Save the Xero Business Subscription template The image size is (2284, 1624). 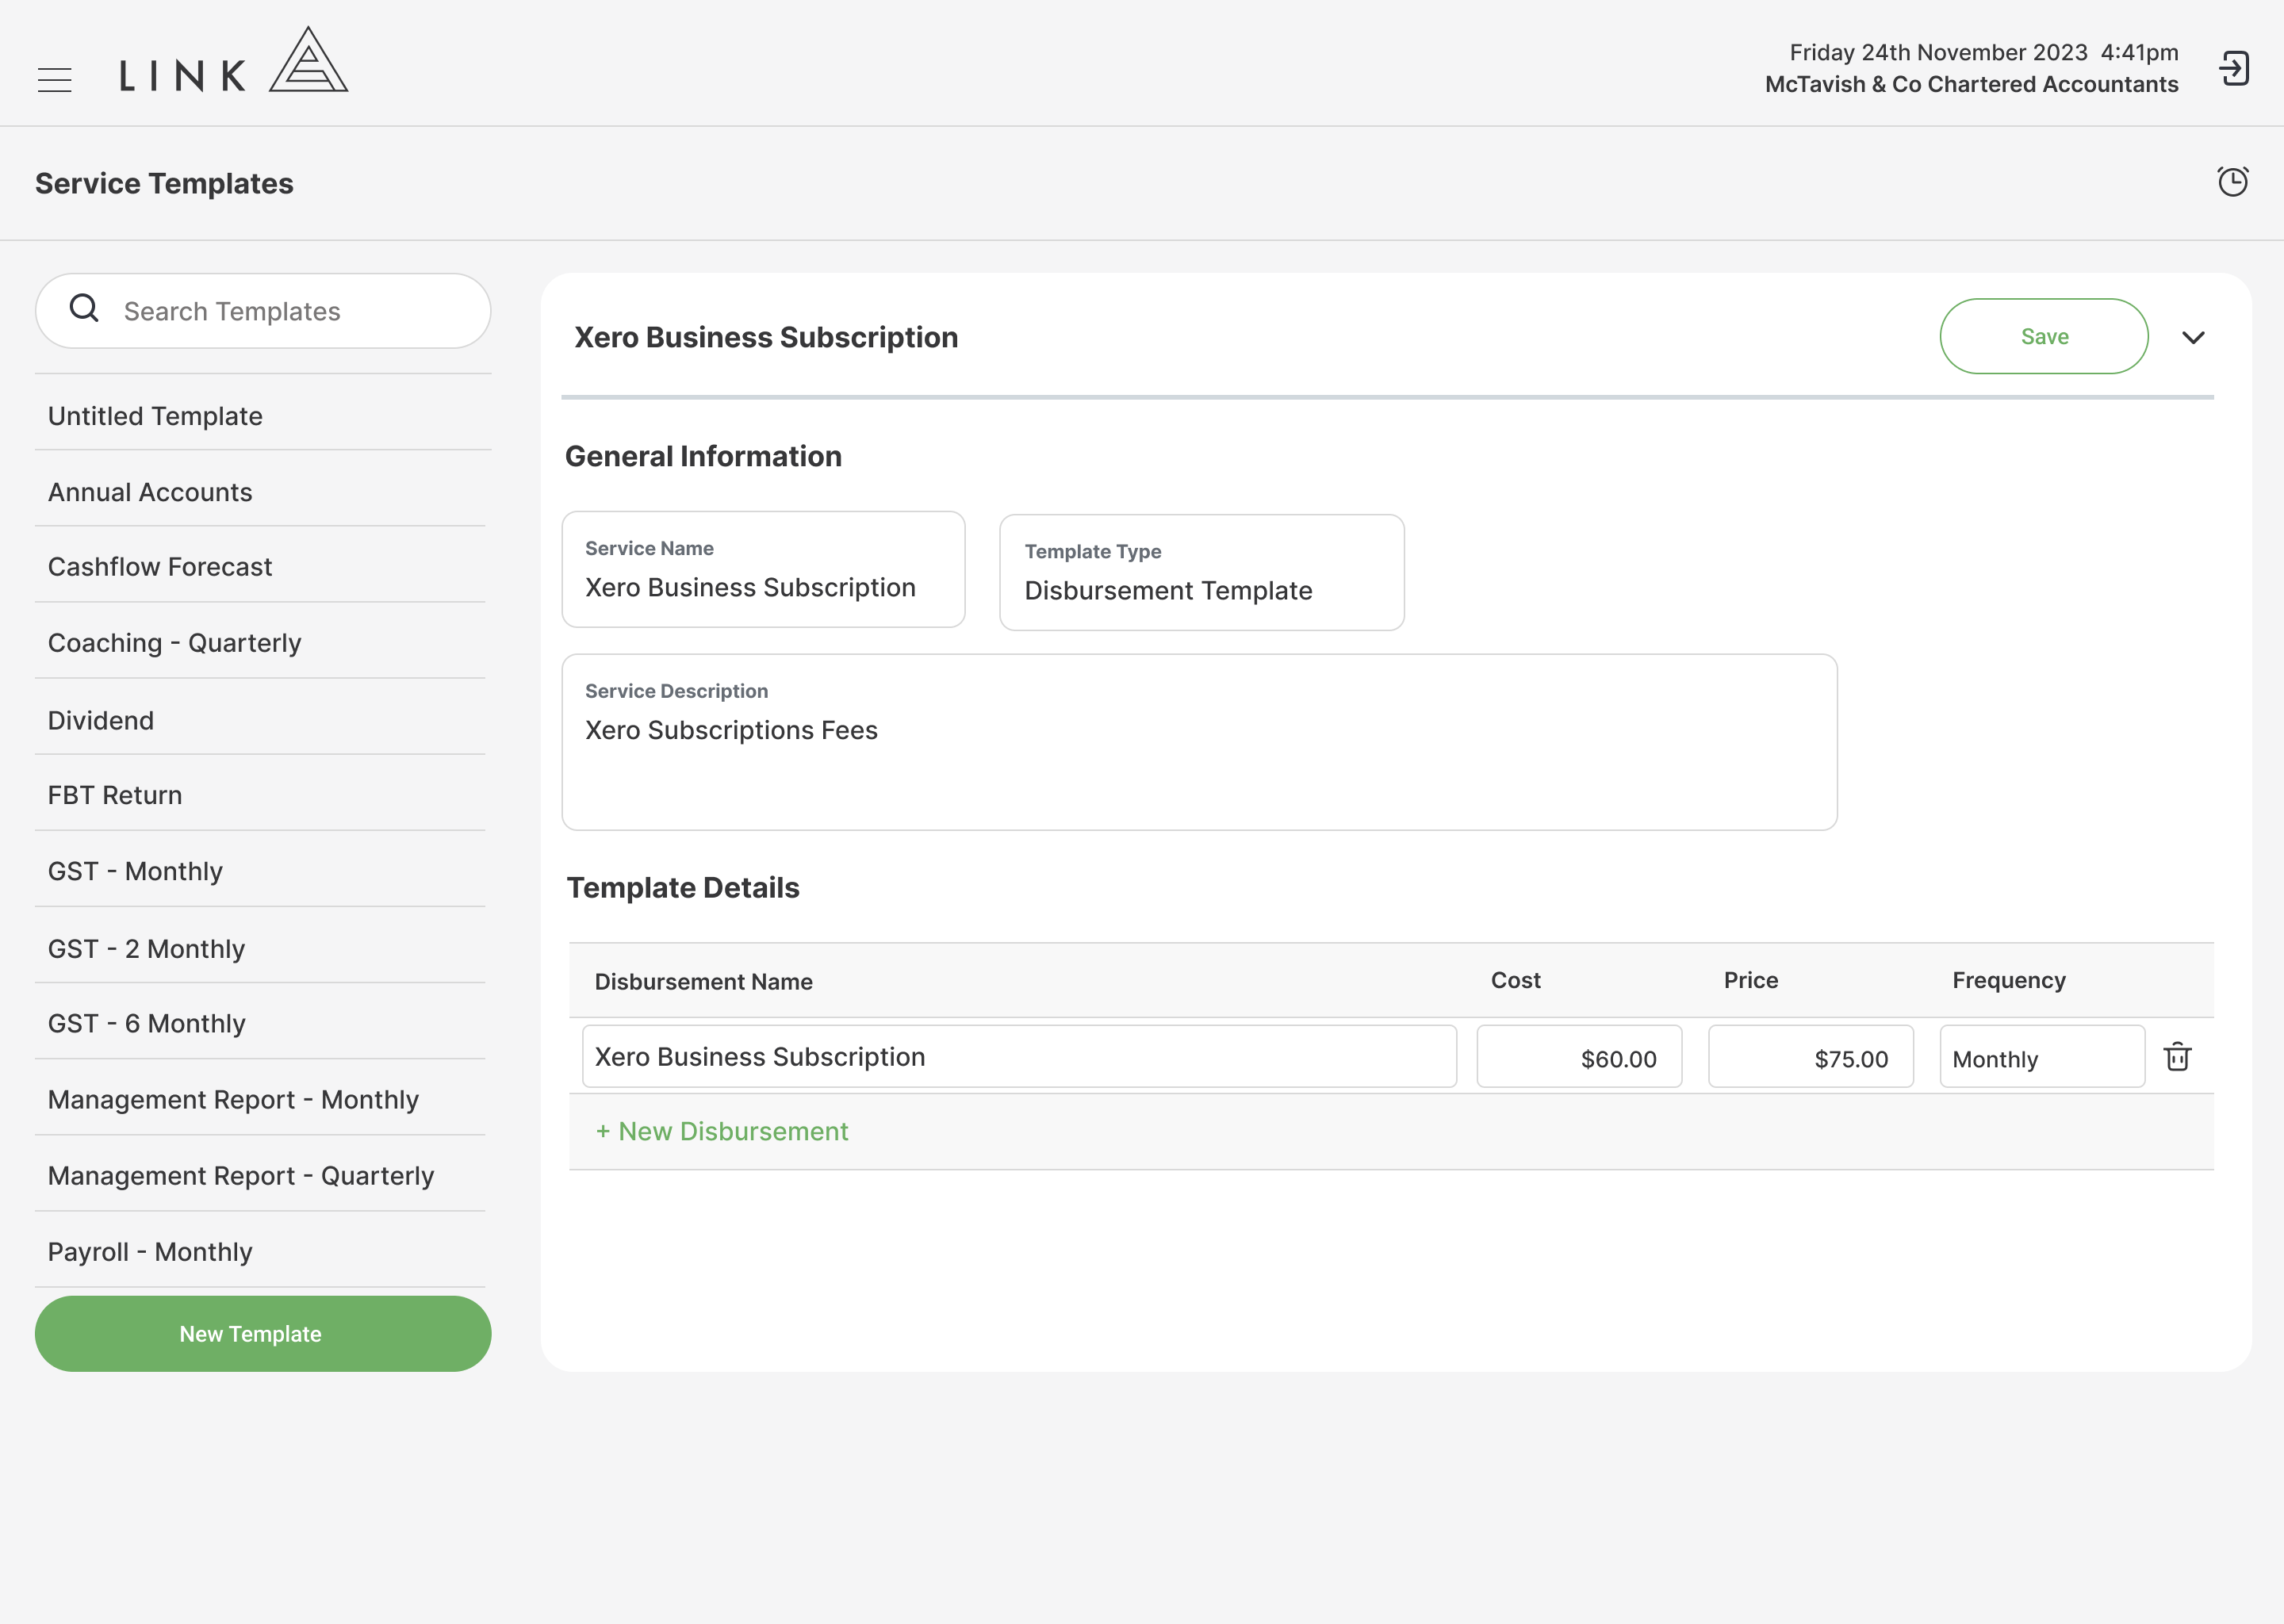[2044, 336]
